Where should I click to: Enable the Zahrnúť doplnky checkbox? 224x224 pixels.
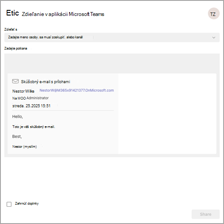[9, 204]
